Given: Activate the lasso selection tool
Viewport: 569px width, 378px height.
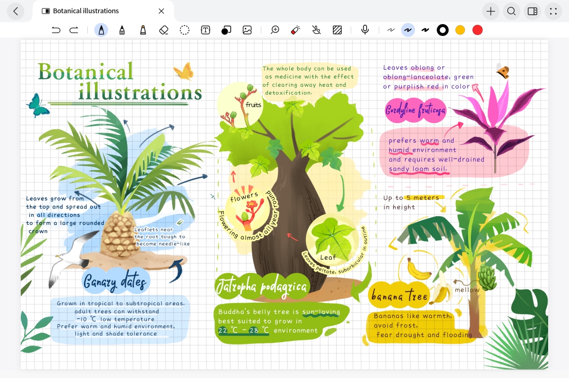Looking at the screenshot, I should click(x=184, y=30).
